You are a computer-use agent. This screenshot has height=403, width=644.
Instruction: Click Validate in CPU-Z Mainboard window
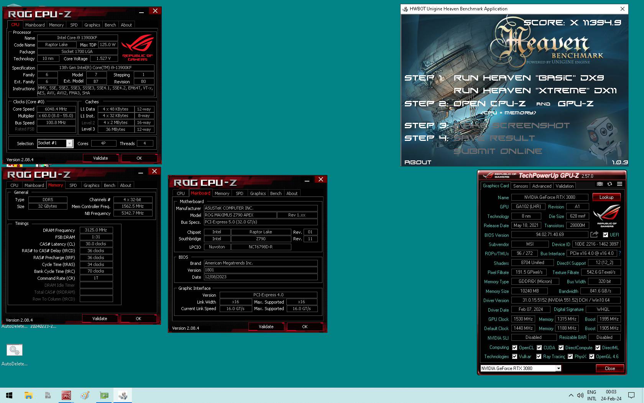pos(266,327)
